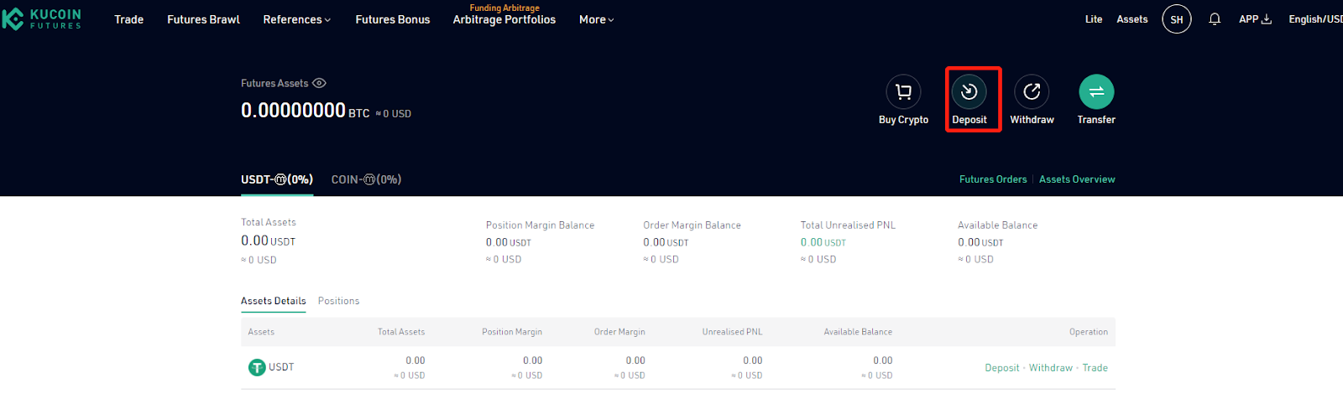The image size is (1343, 409).
Task: Open the notifications bell
Action: point(1215,18)
